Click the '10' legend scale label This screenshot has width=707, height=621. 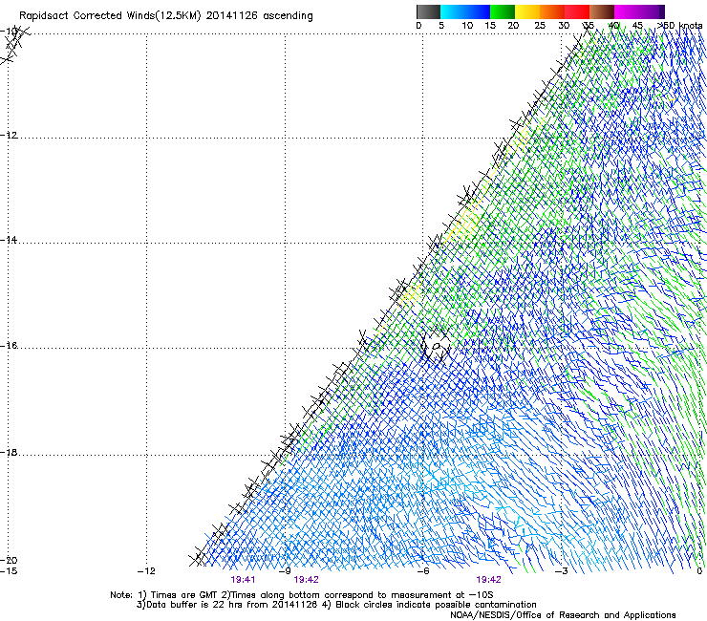467,26
